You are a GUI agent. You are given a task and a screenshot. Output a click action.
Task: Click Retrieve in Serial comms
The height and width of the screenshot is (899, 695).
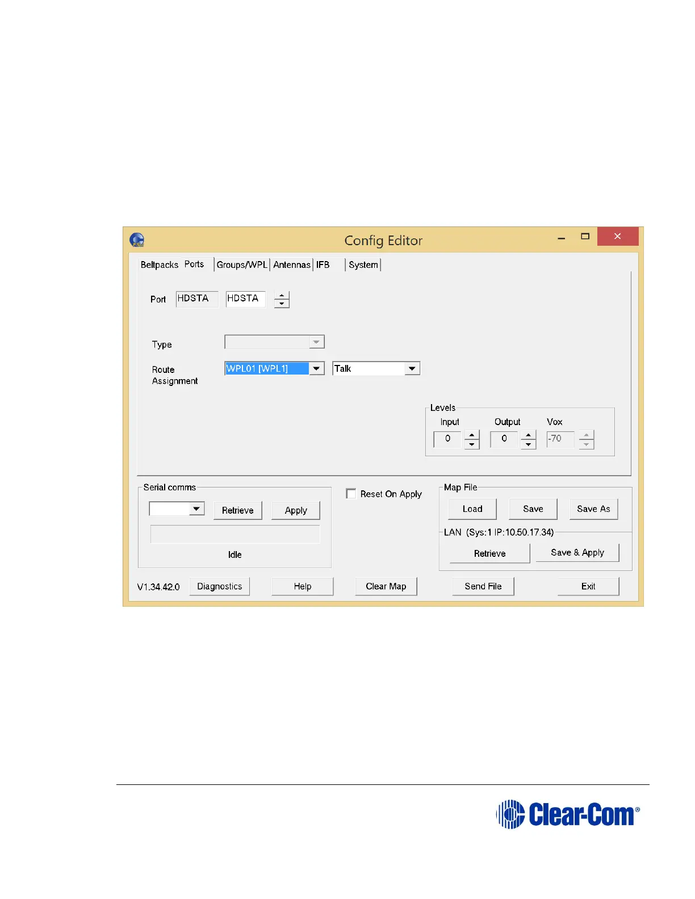tap(238, 510)
